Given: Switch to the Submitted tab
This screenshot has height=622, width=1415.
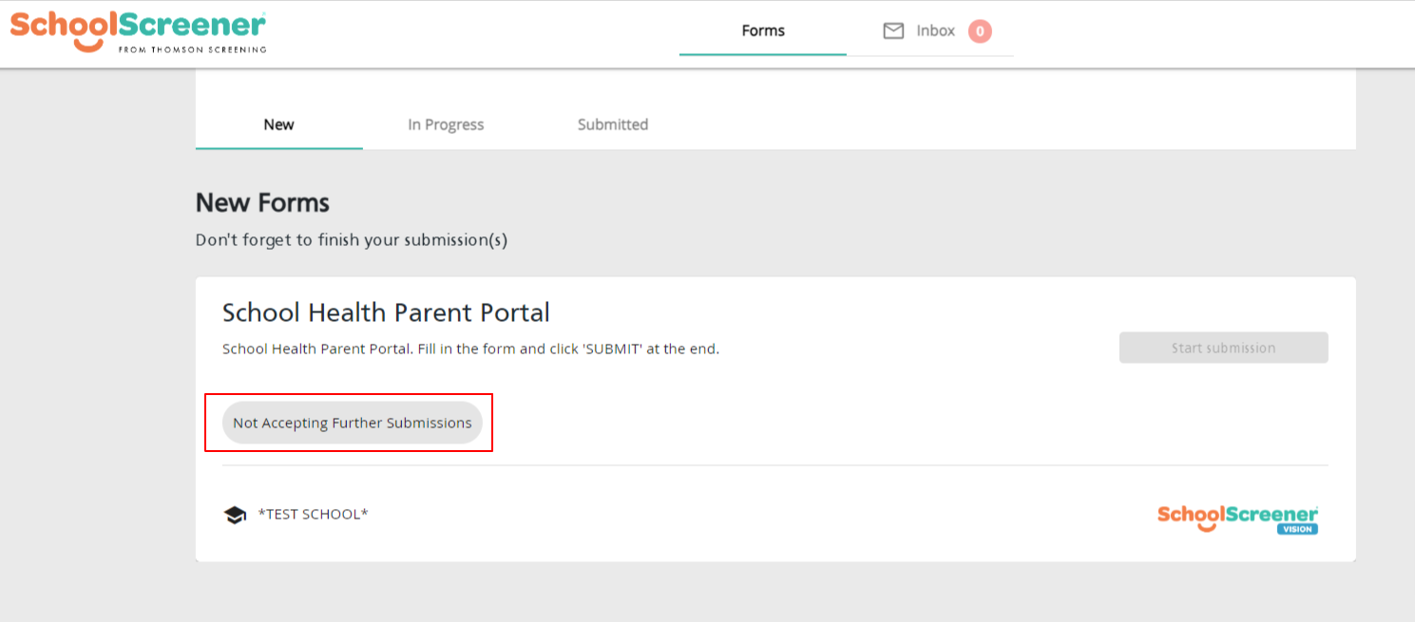Looking at the screenshot, I should point(613,124).
